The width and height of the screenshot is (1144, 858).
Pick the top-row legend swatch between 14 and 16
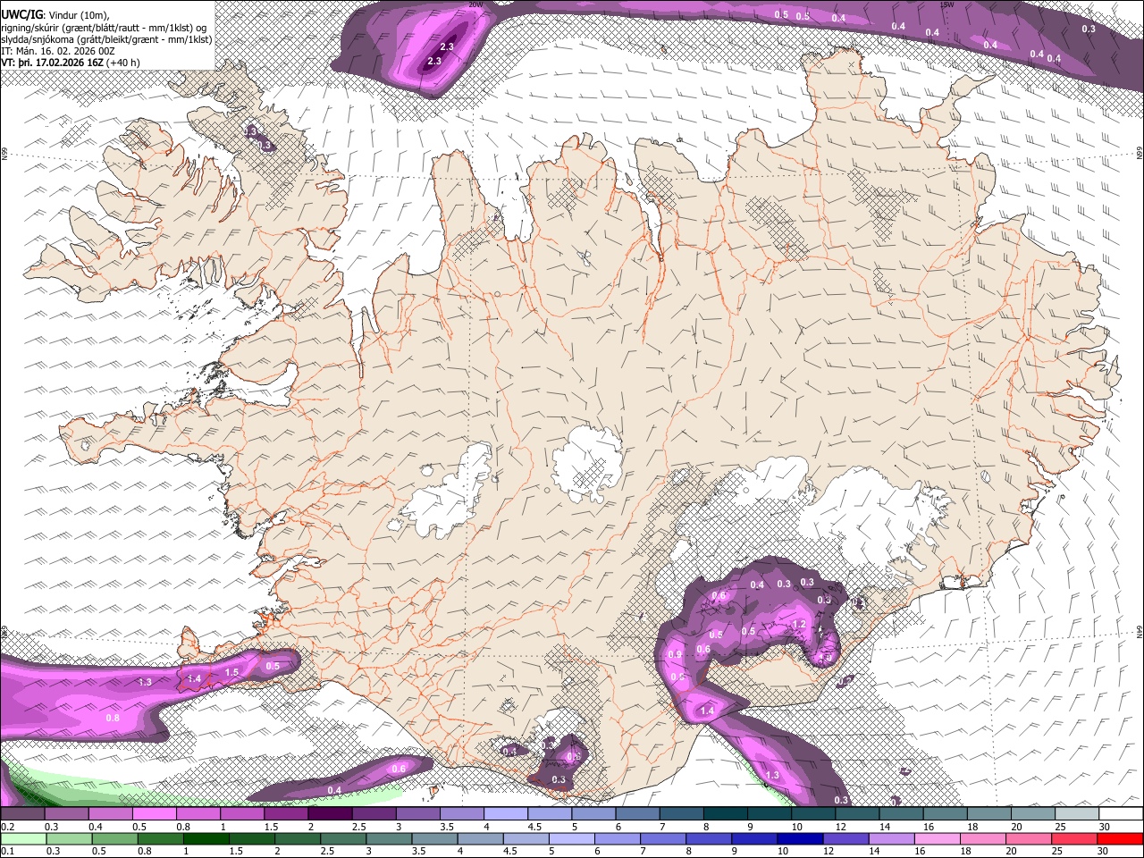pos(902,813)
